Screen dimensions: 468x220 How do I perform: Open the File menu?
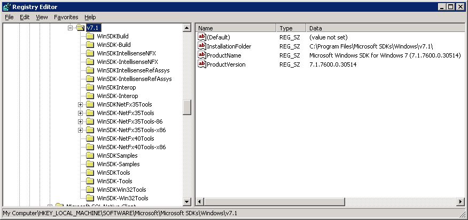click(x=9, y=17)
